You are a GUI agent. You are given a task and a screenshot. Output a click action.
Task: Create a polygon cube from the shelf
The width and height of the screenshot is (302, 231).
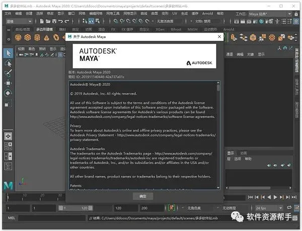28,37
